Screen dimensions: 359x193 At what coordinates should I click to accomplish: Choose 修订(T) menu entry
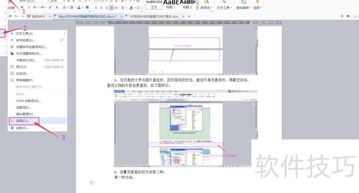[x=38, y=67]
